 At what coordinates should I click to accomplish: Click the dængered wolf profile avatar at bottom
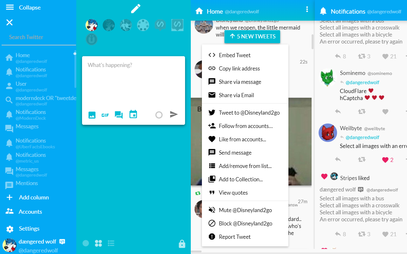click(x=10, y=245)
